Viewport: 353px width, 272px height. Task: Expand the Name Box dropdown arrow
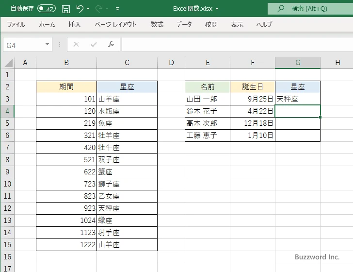(48, 44)
